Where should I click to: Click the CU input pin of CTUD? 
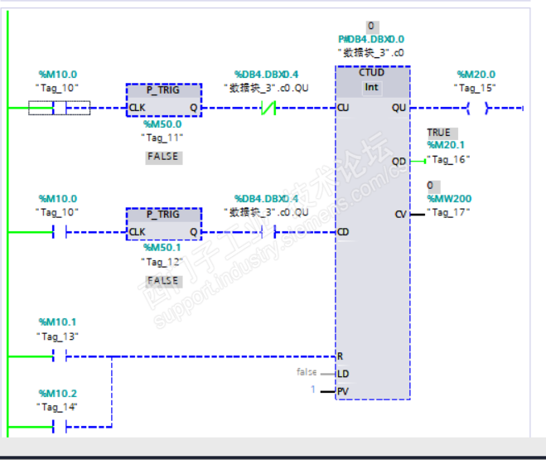click(x=343, y=108)
